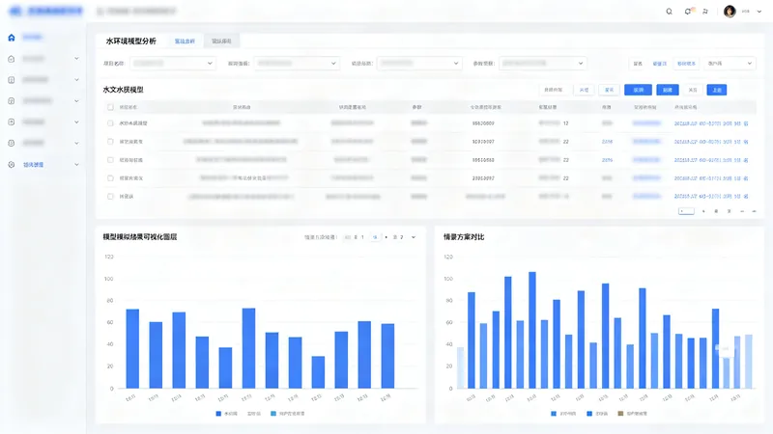Click the light-blue legend swatch of the left chart
This screenshot has width=773, height=434.
click(273, 414)
